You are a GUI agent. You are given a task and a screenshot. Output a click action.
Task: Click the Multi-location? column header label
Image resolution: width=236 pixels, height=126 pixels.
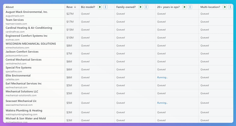(210, 7)
